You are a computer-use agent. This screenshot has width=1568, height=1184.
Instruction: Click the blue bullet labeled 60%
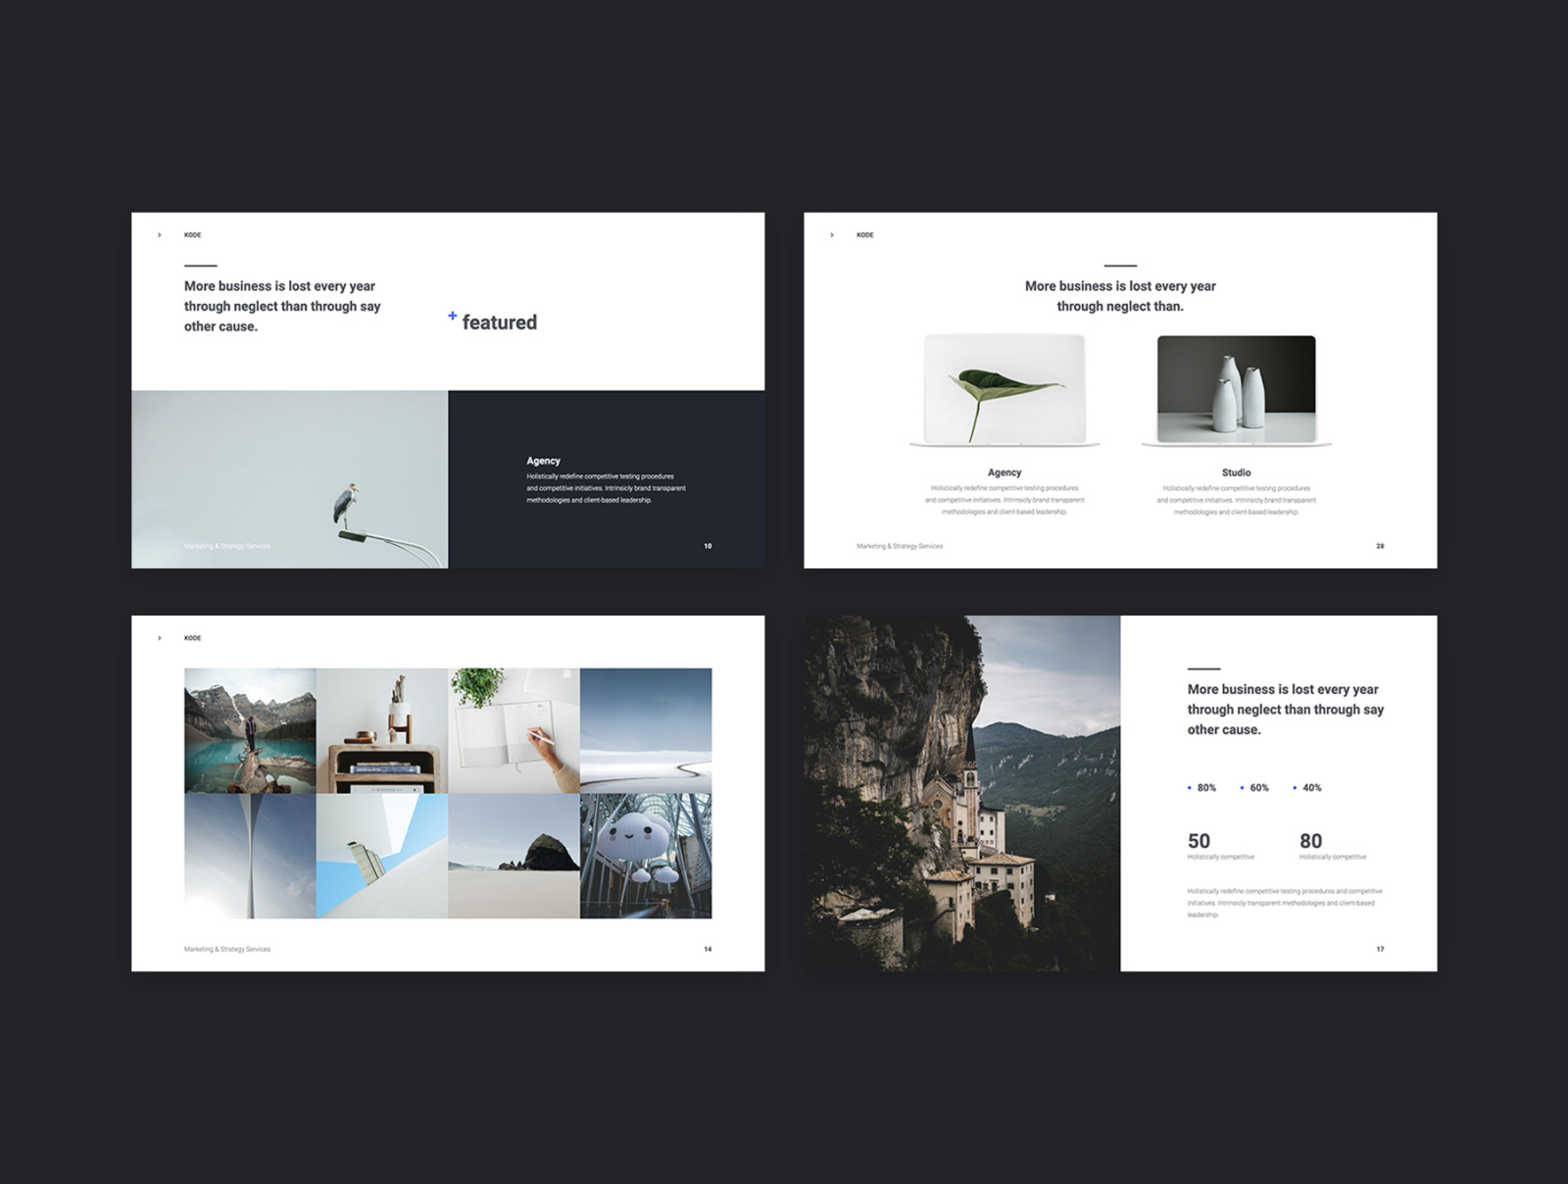coord(1243,788)
